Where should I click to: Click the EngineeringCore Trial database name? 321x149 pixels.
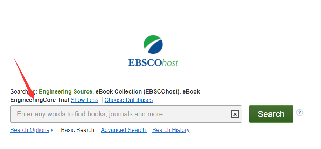click(40, 100)
